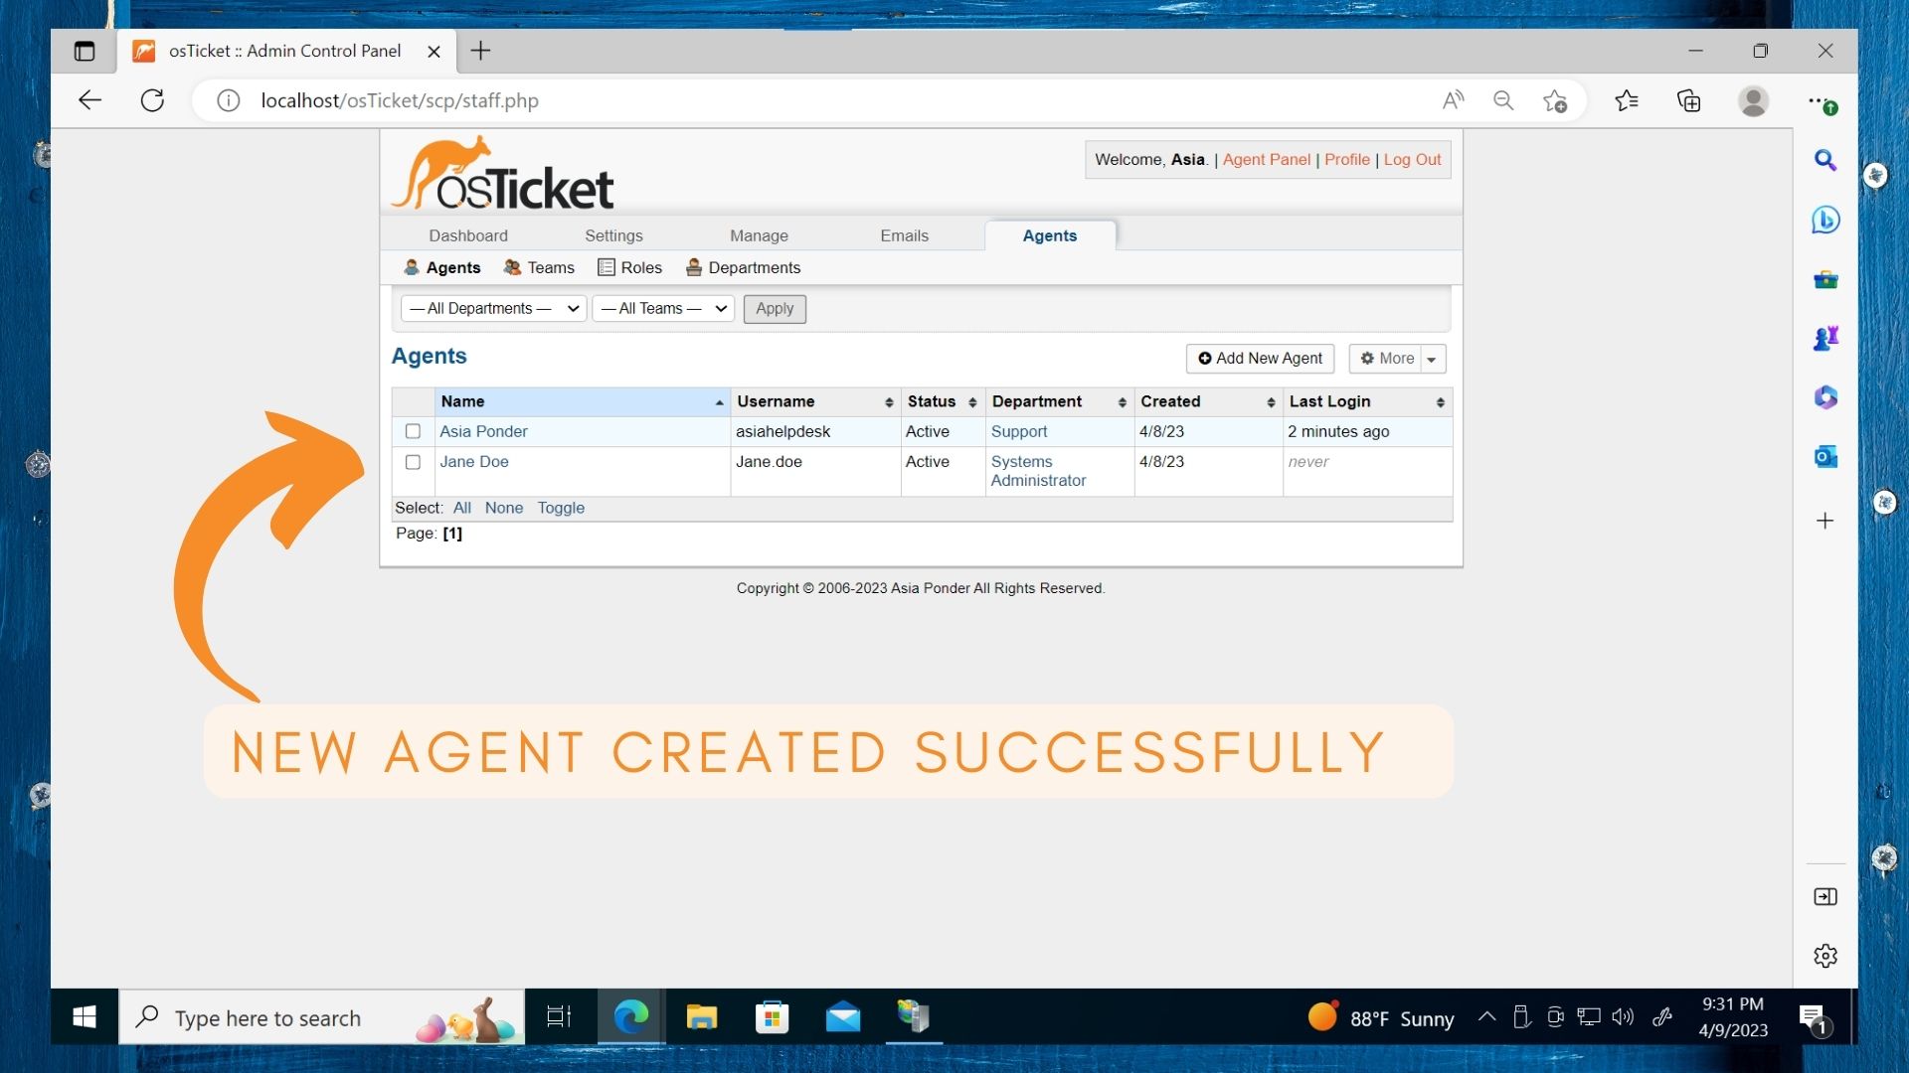Check the Asia Ponder row checkbox
The width and height of the screenshot is (1909, 1073).
pos(413,431)
